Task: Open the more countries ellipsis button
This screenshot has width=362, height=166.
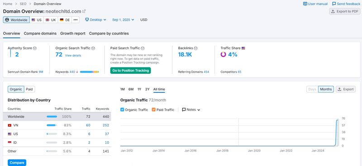Action: pos(76,20)
